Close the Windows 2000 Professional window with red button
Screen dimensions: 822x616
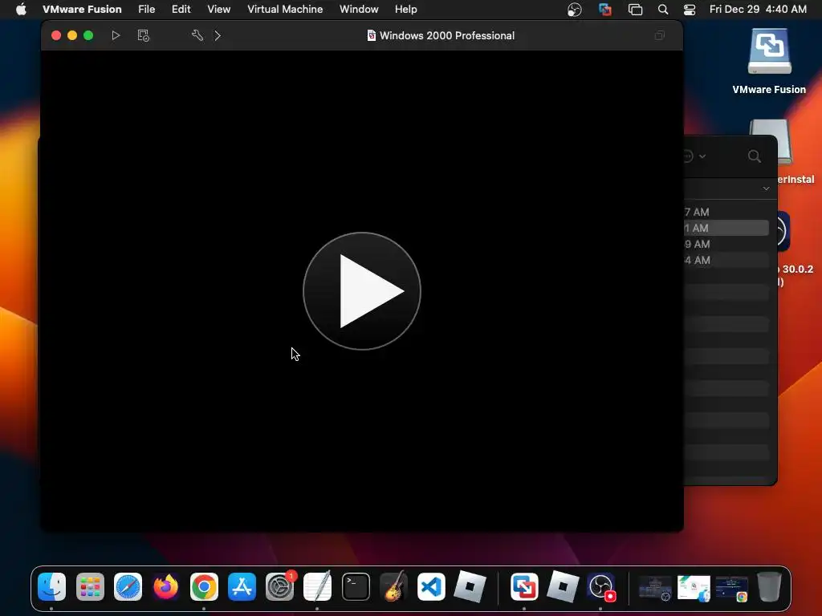[56, 35]
